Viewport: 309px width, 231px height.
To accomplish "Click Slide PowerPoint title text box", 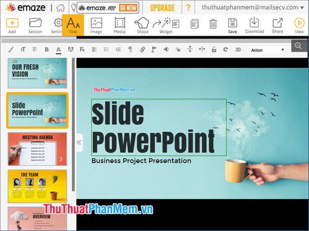I will click(x=159, y=127).
